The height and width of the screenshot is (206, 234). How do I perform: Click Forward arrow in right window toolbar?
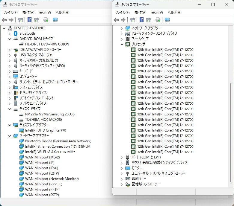tap(123, 20)
